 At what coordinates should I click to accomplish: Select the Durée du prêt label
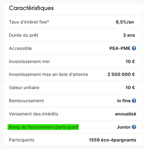point(23,35)
